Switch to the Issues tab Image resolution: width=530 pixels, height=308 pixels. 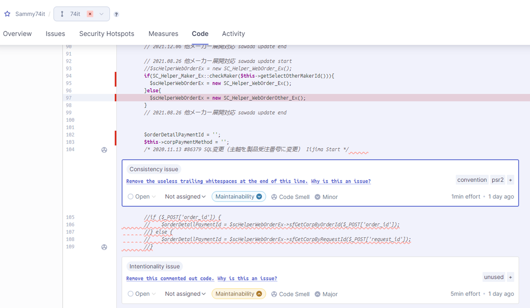(x=55, y=34)
